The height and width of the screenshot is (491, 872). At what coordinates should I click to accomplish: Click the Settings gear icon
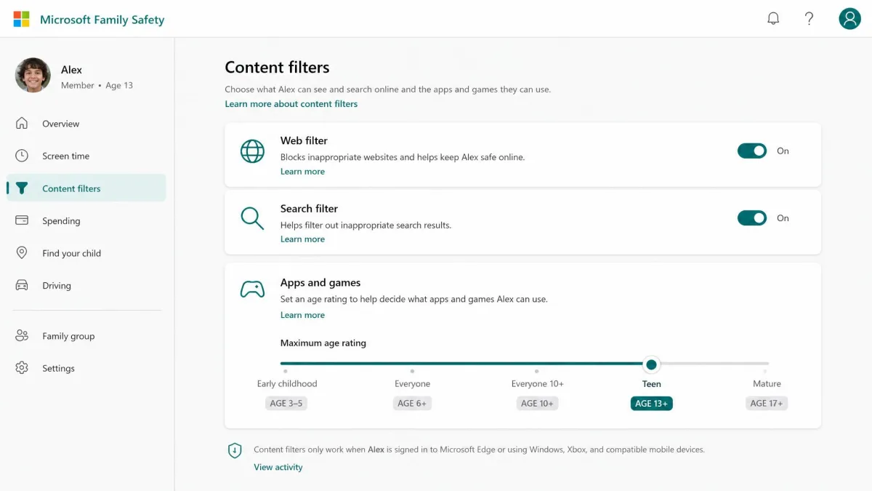tap(22, 368)
